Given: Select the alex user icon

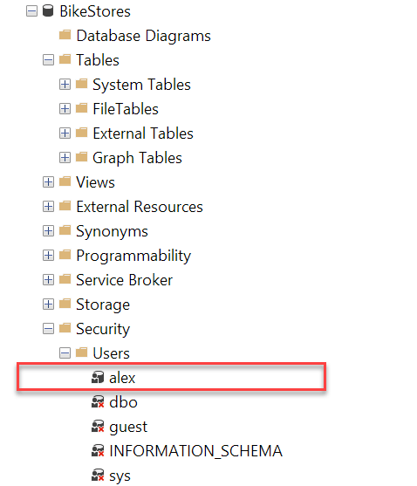Looking at the screenshot, I should [98, 377].
